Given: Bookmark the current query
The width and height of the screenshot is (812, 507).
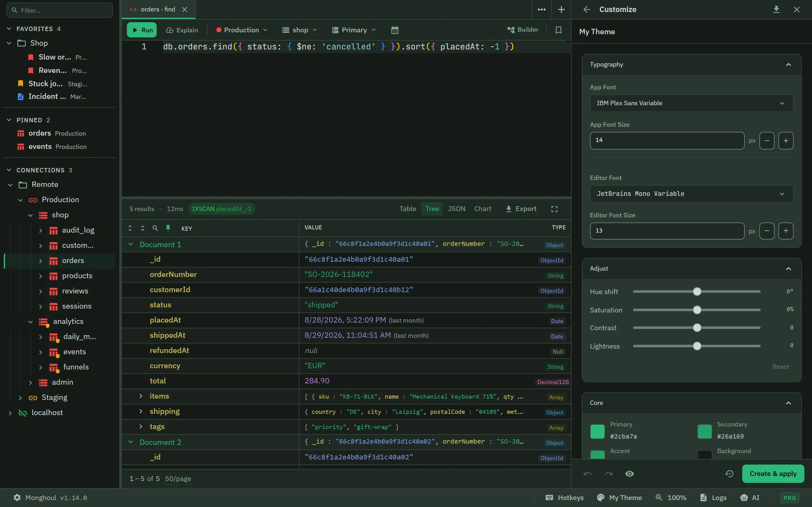Looking at the screenshot, I should pyautogui.click(x=558, y=30).
